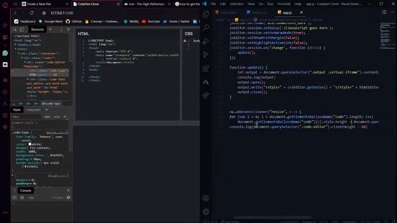Open the VS Code Explorer view
Image resolution: width=397 pixels, height=223 pixels.
click(x=206, y=14)
